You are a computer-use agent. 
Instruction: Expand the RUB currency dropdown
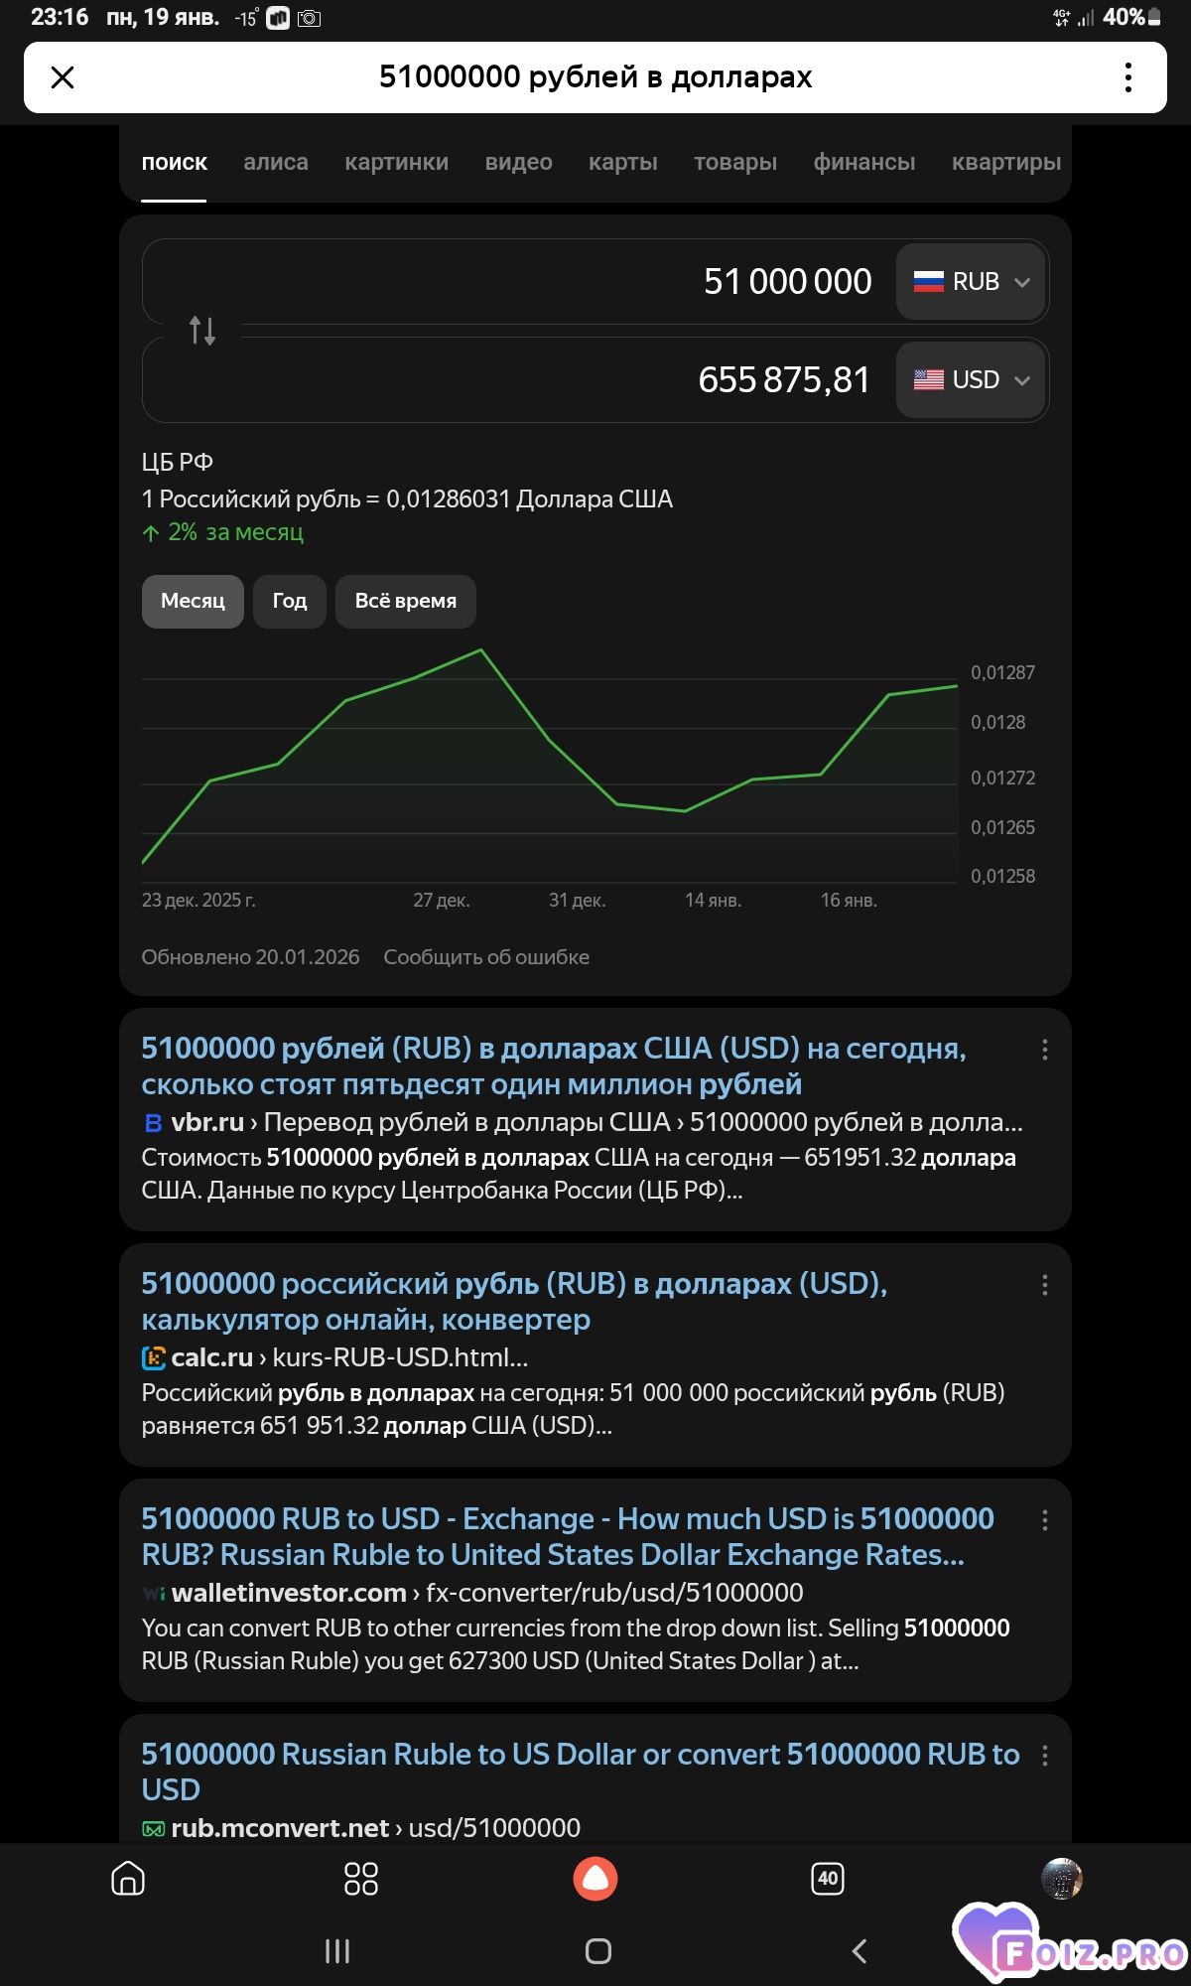coord(971,282)
